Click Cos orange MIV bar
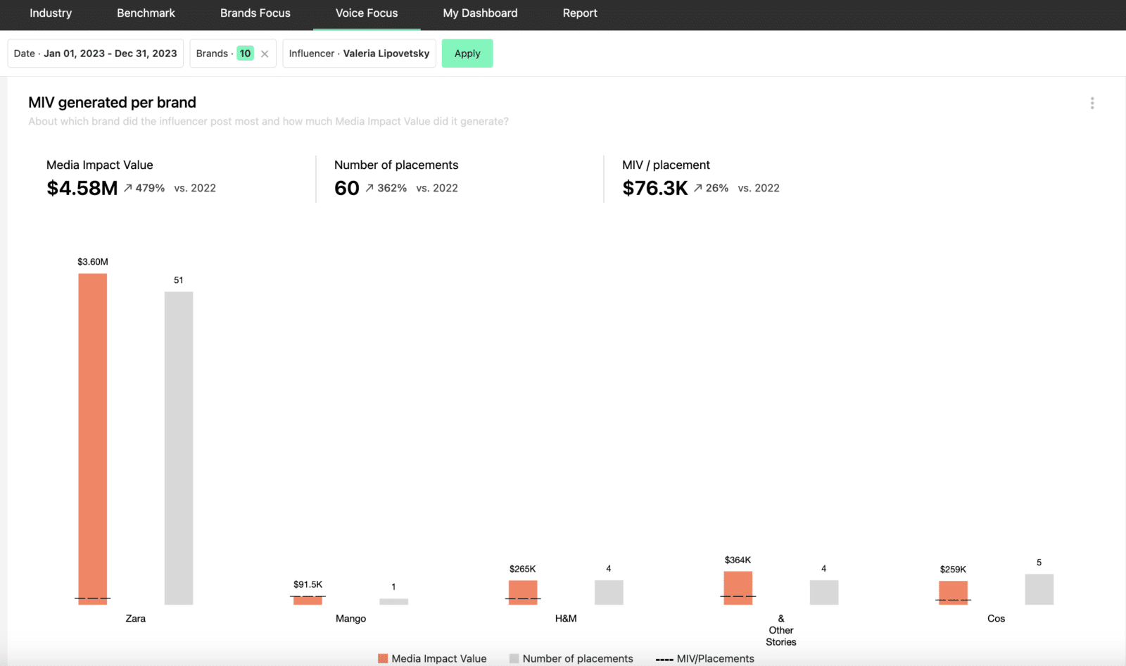 click(954, 593)
